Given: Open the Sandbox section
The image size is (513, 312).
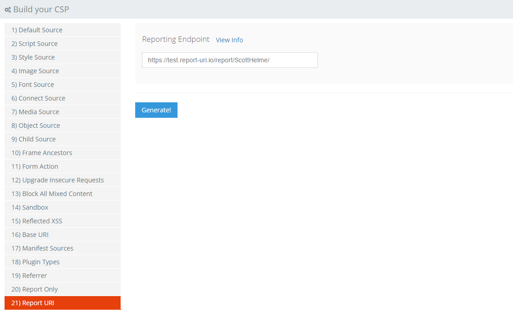Looking at the screenshot, I should [62, 207].
